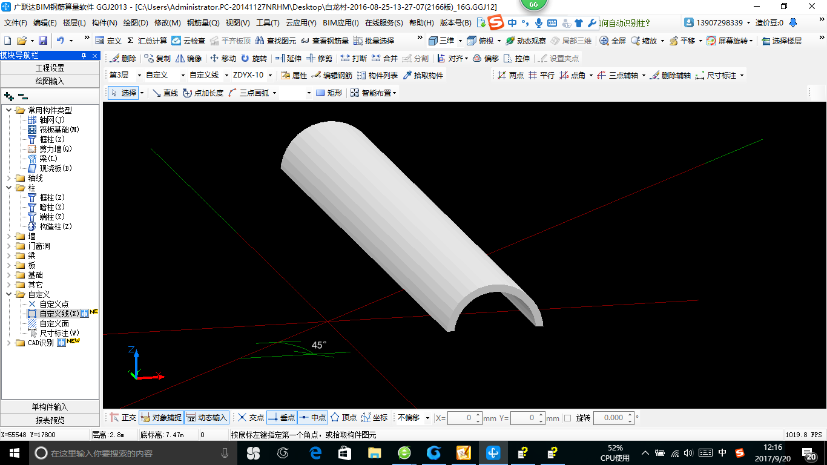This screenshot has height=465, width=827.
Task: Run 汇总计算 summary calculation
Action: coord(147,41)
